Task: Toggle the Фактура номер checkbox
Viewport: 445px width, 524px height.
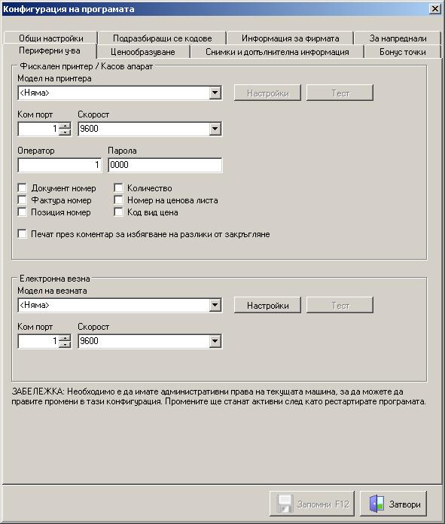Action: pos(22,200)
